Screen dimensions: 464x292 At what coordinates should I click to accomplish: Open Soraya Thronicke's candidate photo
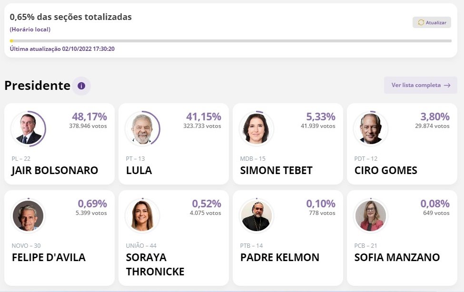click(x=143, y=216)
